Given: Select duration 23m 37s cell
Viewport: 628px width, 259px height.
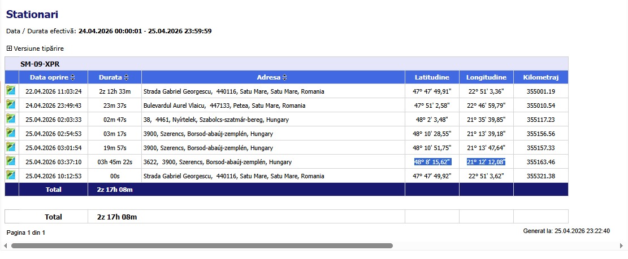Looking at the screenshot, I should coord(115,106).
